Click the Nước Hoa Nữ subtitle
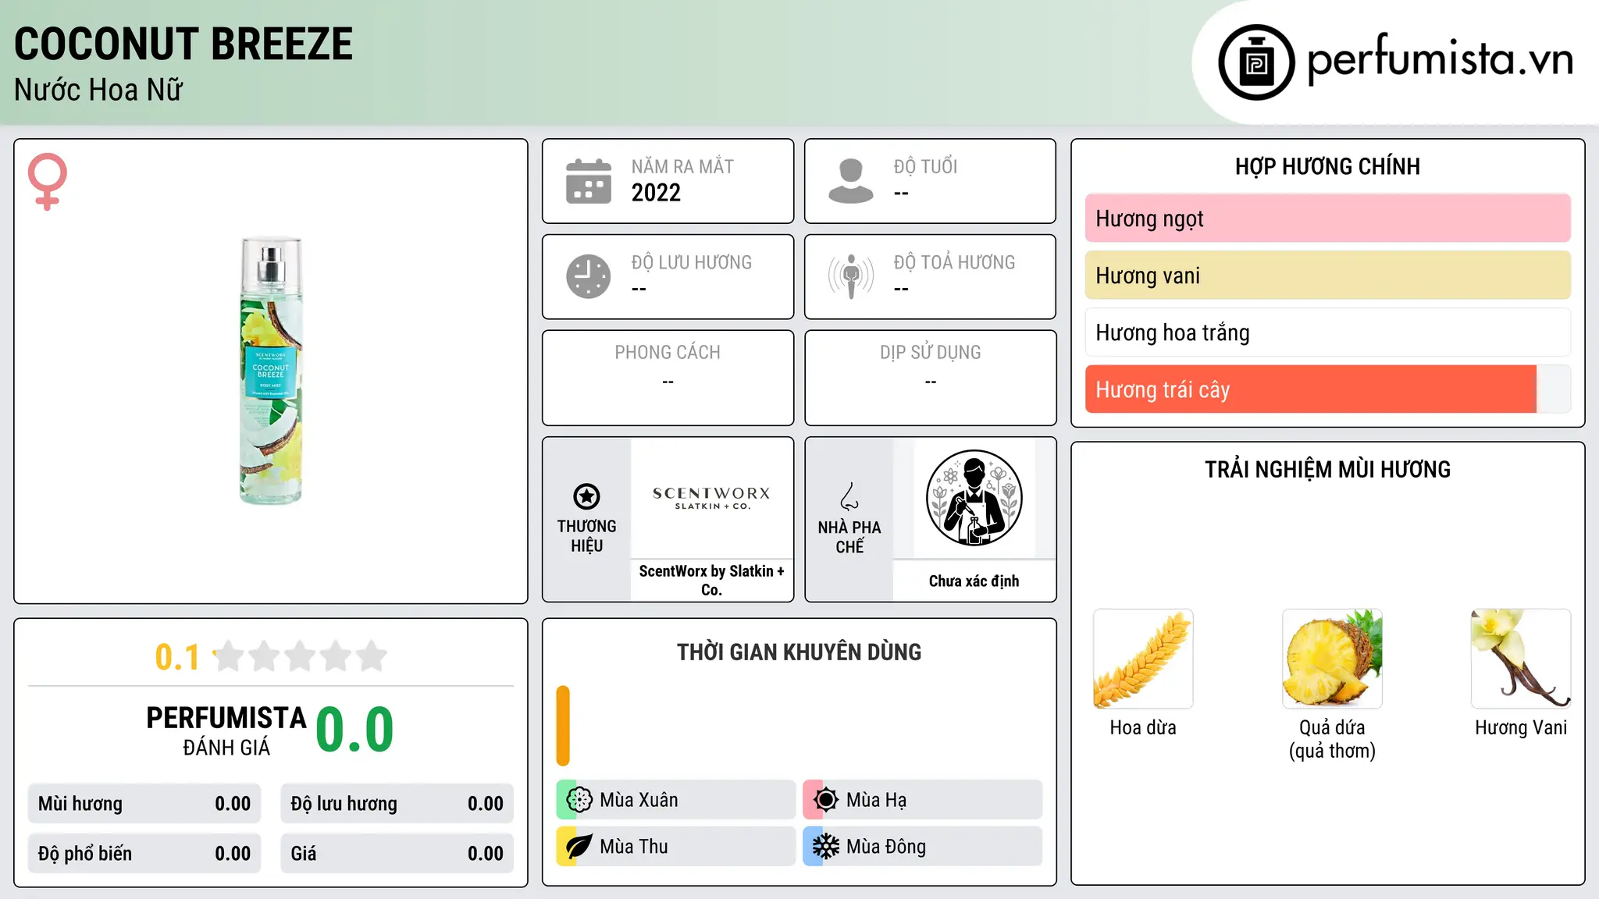 [x=98, y=90]
